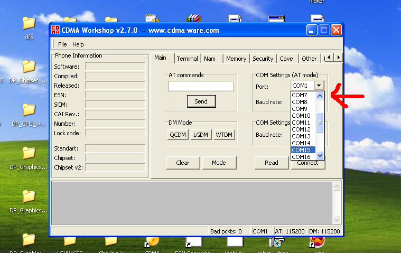The image size is (401, 253).
Task: Open the DP_Chipset folder icon
Action: 29,67
